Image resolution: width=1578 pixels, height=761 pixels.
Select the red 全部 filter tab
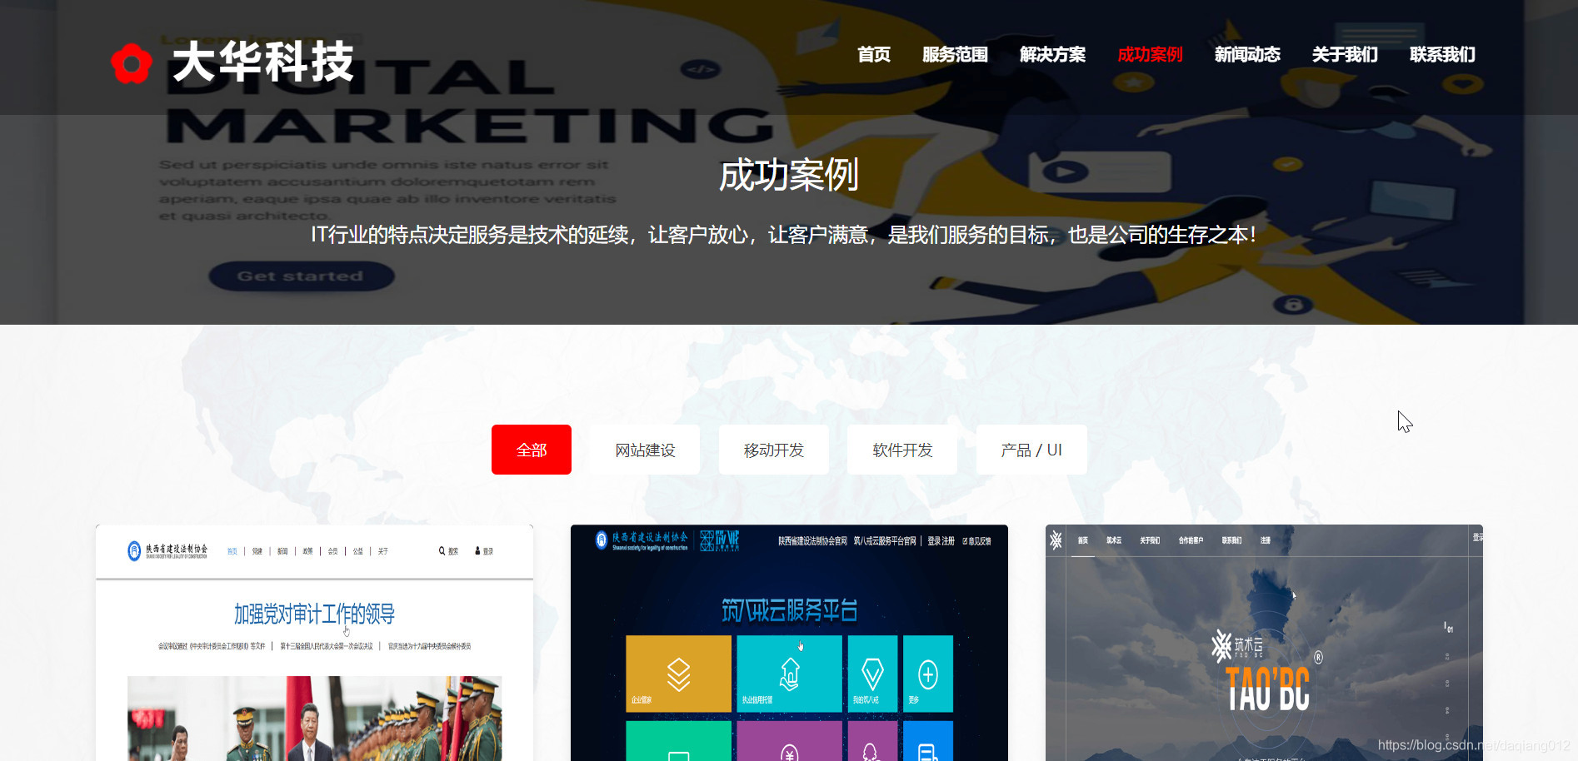click(x=532, y=450)
